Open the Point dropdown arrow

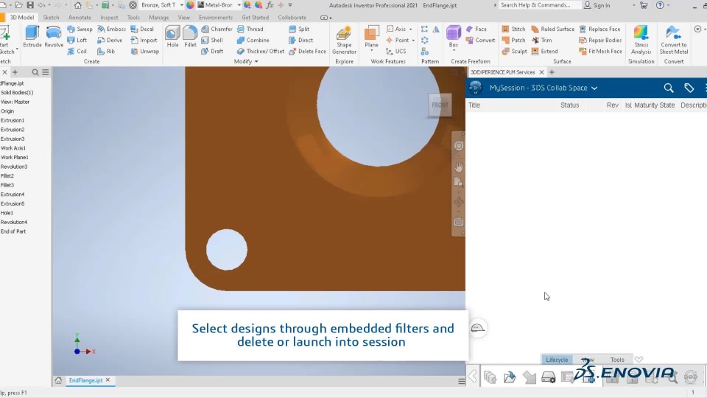(x=413, y=40)
